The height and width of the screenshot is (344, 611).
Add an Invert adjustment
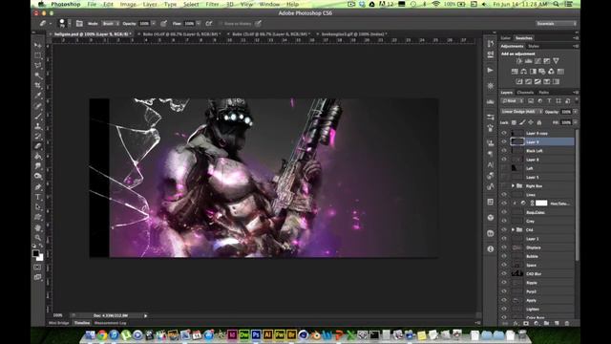pyautogui.click(x=519, y=81)
